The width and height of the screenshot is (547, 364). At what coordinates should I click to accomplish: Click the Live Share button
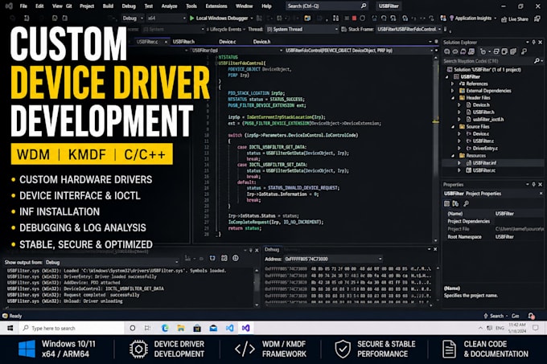point(515,19)
